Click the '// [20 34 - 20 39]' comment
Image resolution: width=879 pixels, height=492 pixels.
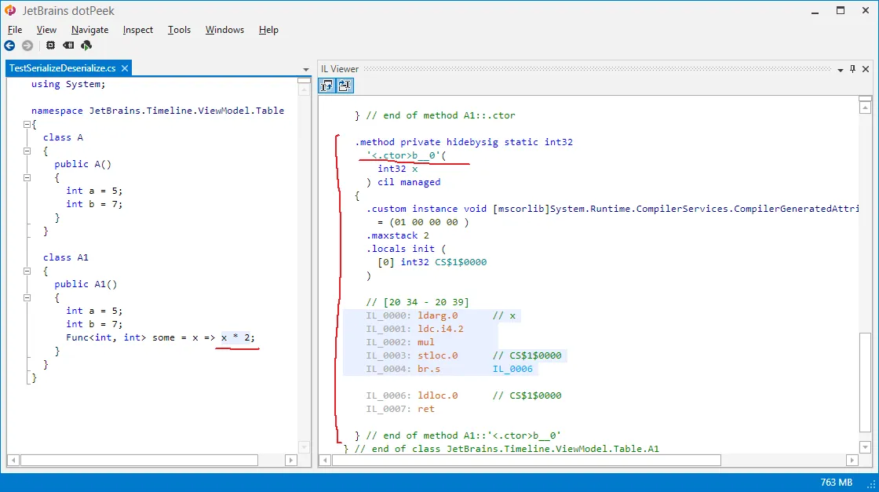tap(418, 302)
